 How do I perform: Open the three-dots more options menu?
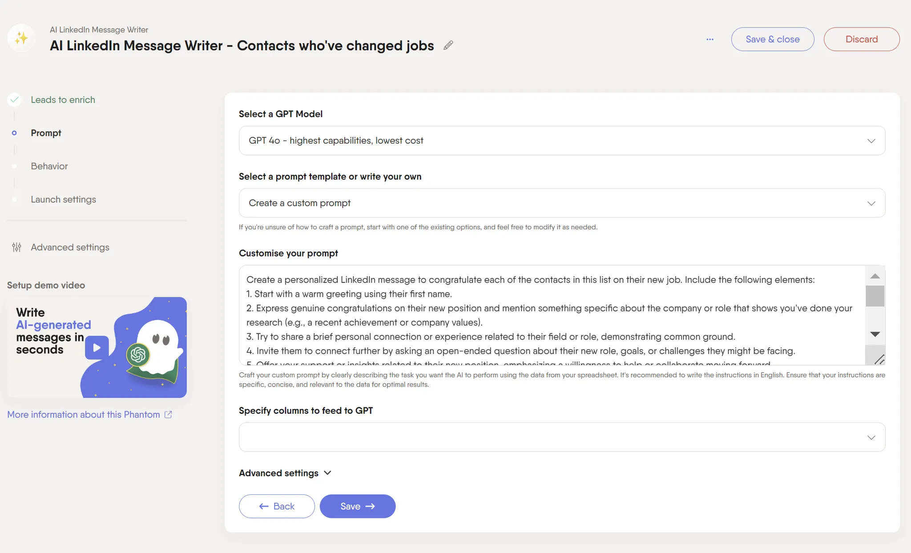coord(710,40)
